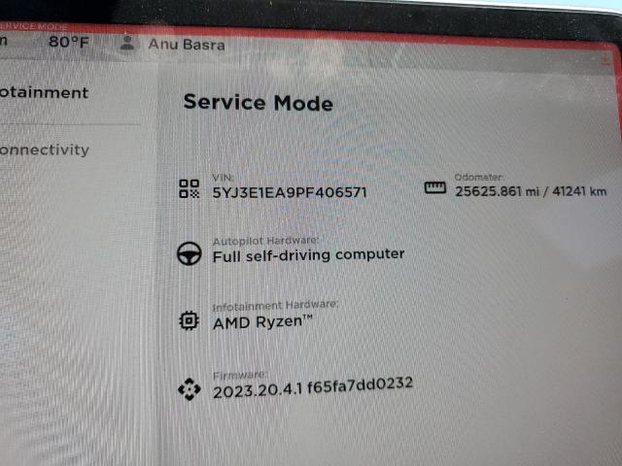622x466 pixels.
Task: Tap the odometer value 25625.861 mi
Action: pos(497,191)
